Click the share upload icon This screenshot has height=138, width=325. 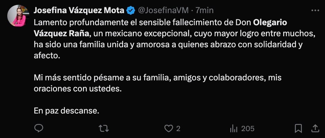pos(315,129)
